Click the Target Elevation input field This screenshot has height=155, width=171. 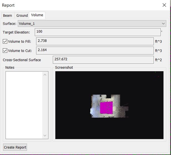pyautogui.click(x=98, y=32)
